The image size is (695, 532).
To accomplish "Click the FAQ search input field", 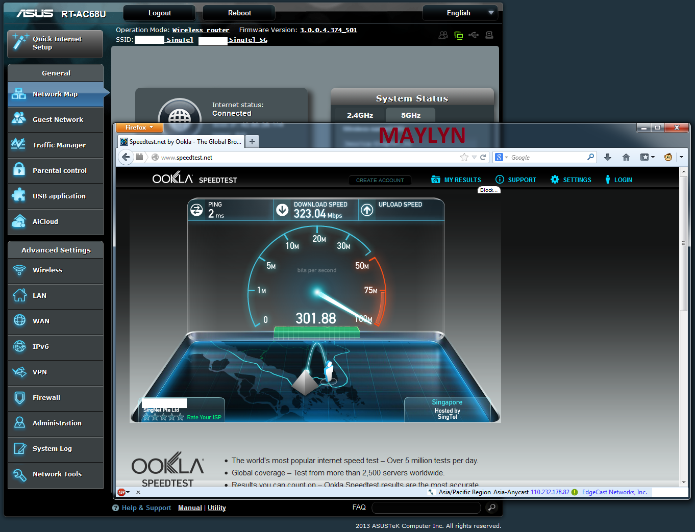I will click(x=426, y=508).
